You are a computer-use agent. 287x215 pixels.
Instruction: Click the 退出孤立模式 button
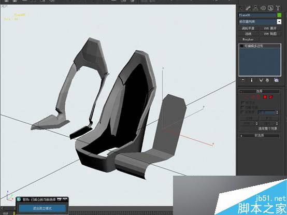coord(42,208)
